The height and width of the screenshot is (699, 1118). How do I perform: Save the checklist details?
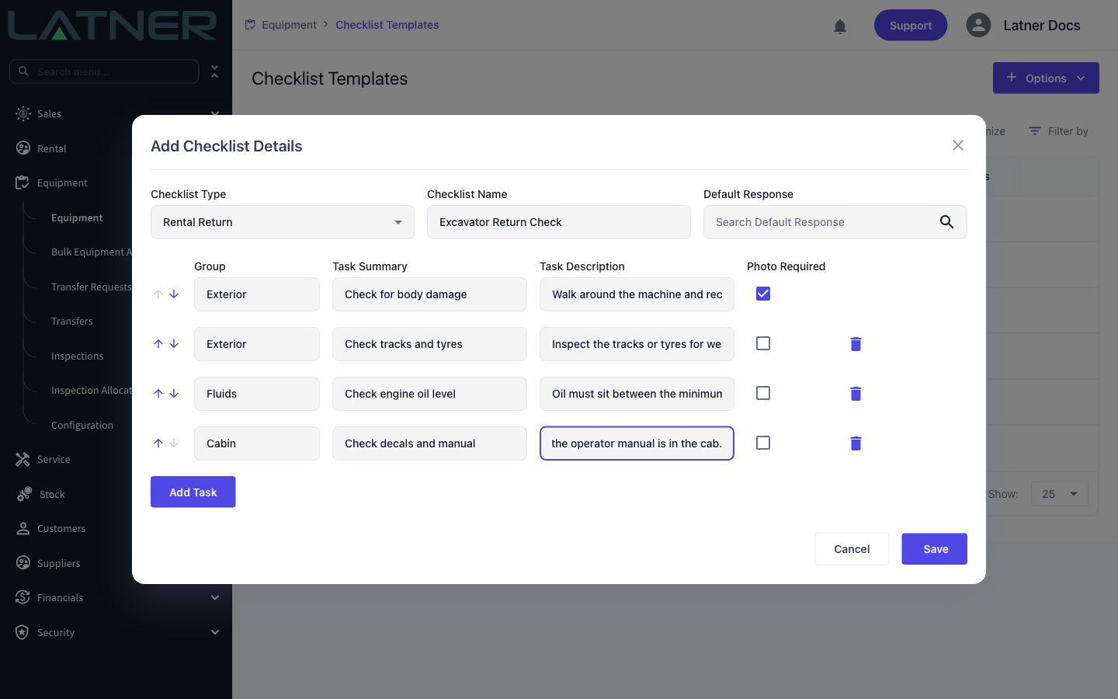point(934,549)
